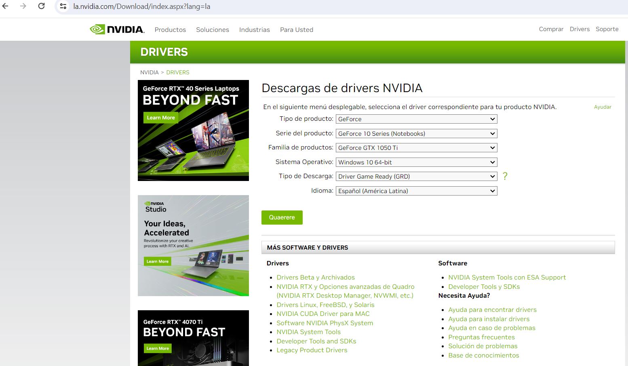Screen dimensions: 628x366
Task: Open Drivers Beta y Archivados link
Action: 316,278
